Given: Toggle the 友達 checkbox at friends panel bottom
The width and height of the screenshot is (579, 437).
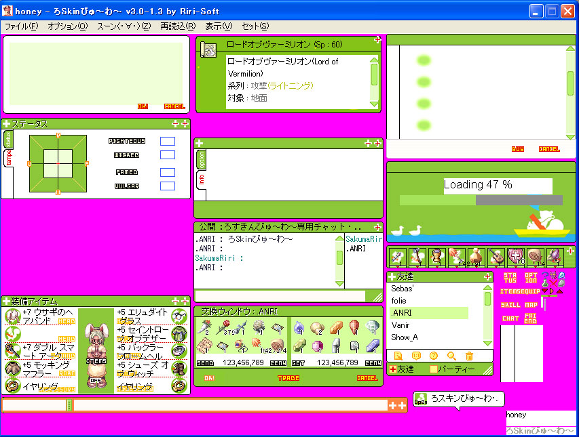Looking at the screenshot, I should coord(393,369).
